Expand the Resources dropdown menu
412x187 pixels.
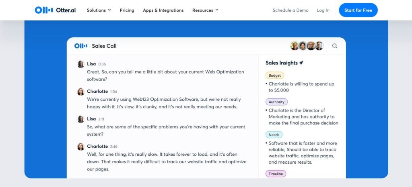(205, 10)
